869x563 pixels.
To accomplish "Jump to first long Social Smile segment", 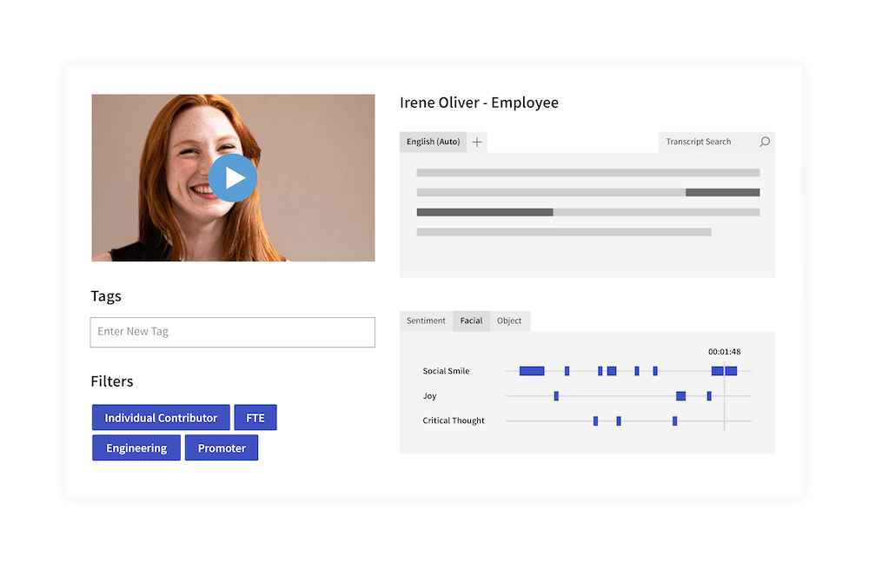I will click(x=532, y=371).
